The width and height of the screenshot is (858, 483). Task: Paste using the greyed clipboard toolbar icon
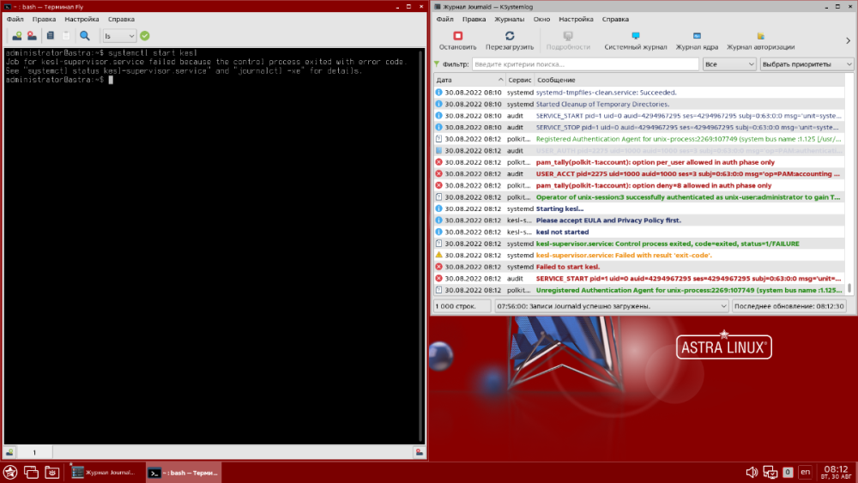click(66, 36)
